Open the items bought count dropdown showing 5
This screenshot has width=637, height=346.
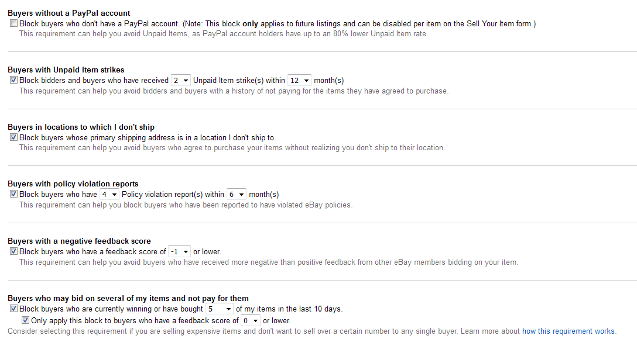[220, 309]
